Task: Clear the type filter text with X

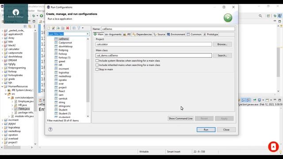Action: pos(88,34)
